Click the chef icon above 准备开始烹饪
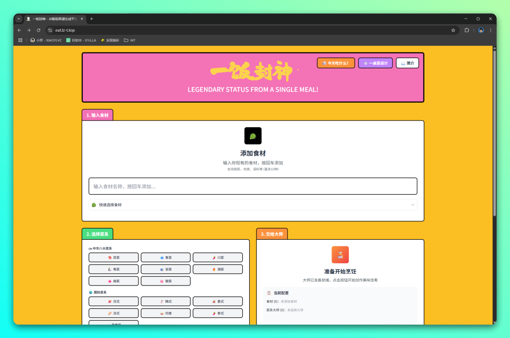Screen dimensions: 510x338 pyautogui.click(x=340, y=255)
